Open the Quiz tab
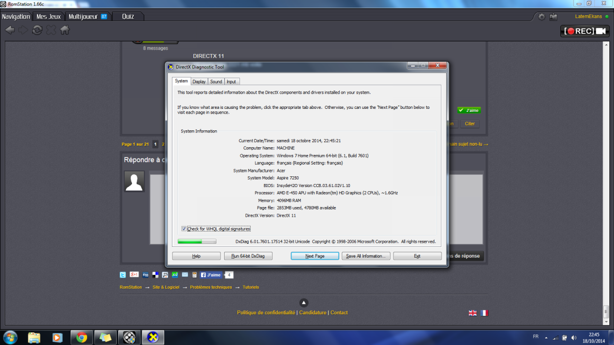Screen dimensions: 614x345 (128, 16)
